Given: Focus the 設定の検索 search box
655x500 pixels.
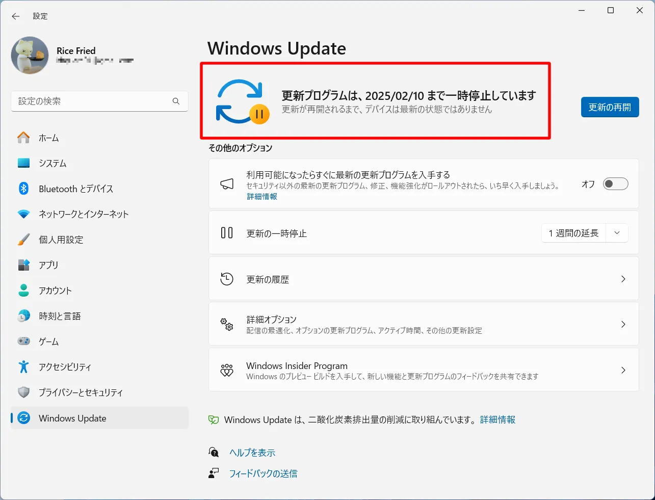Looking at the screenshot, I should [99, 101].
